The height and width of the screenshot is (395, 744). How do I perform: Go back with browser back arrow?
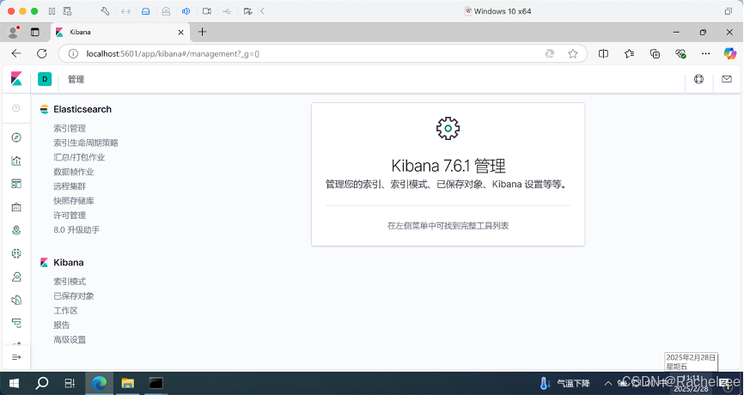click(x=16, y=53)
